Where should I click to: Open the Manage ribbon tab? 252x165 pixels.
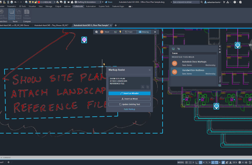49,6
